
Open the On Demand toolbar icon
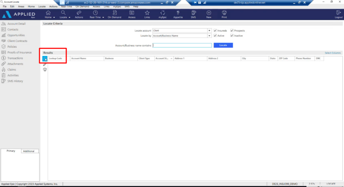pos(115,13)
